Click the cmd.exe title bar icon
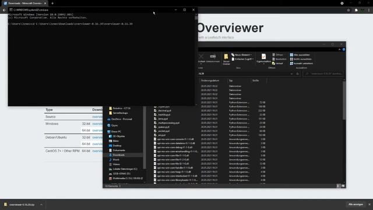The image size is (373, 210). coord(11,10)
